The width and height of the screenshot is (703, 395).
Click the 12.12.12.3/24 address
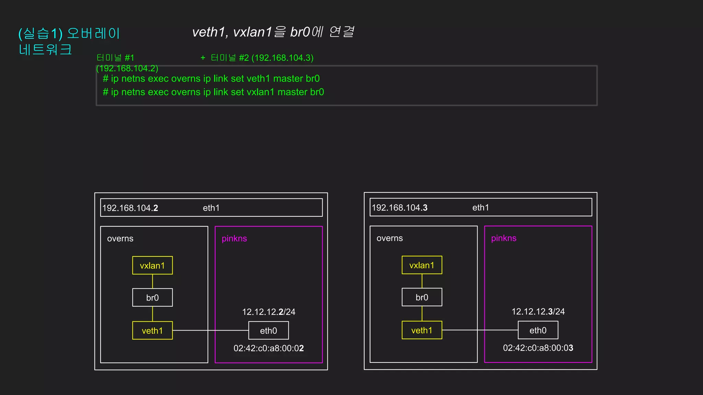click(x=538, y=312)
